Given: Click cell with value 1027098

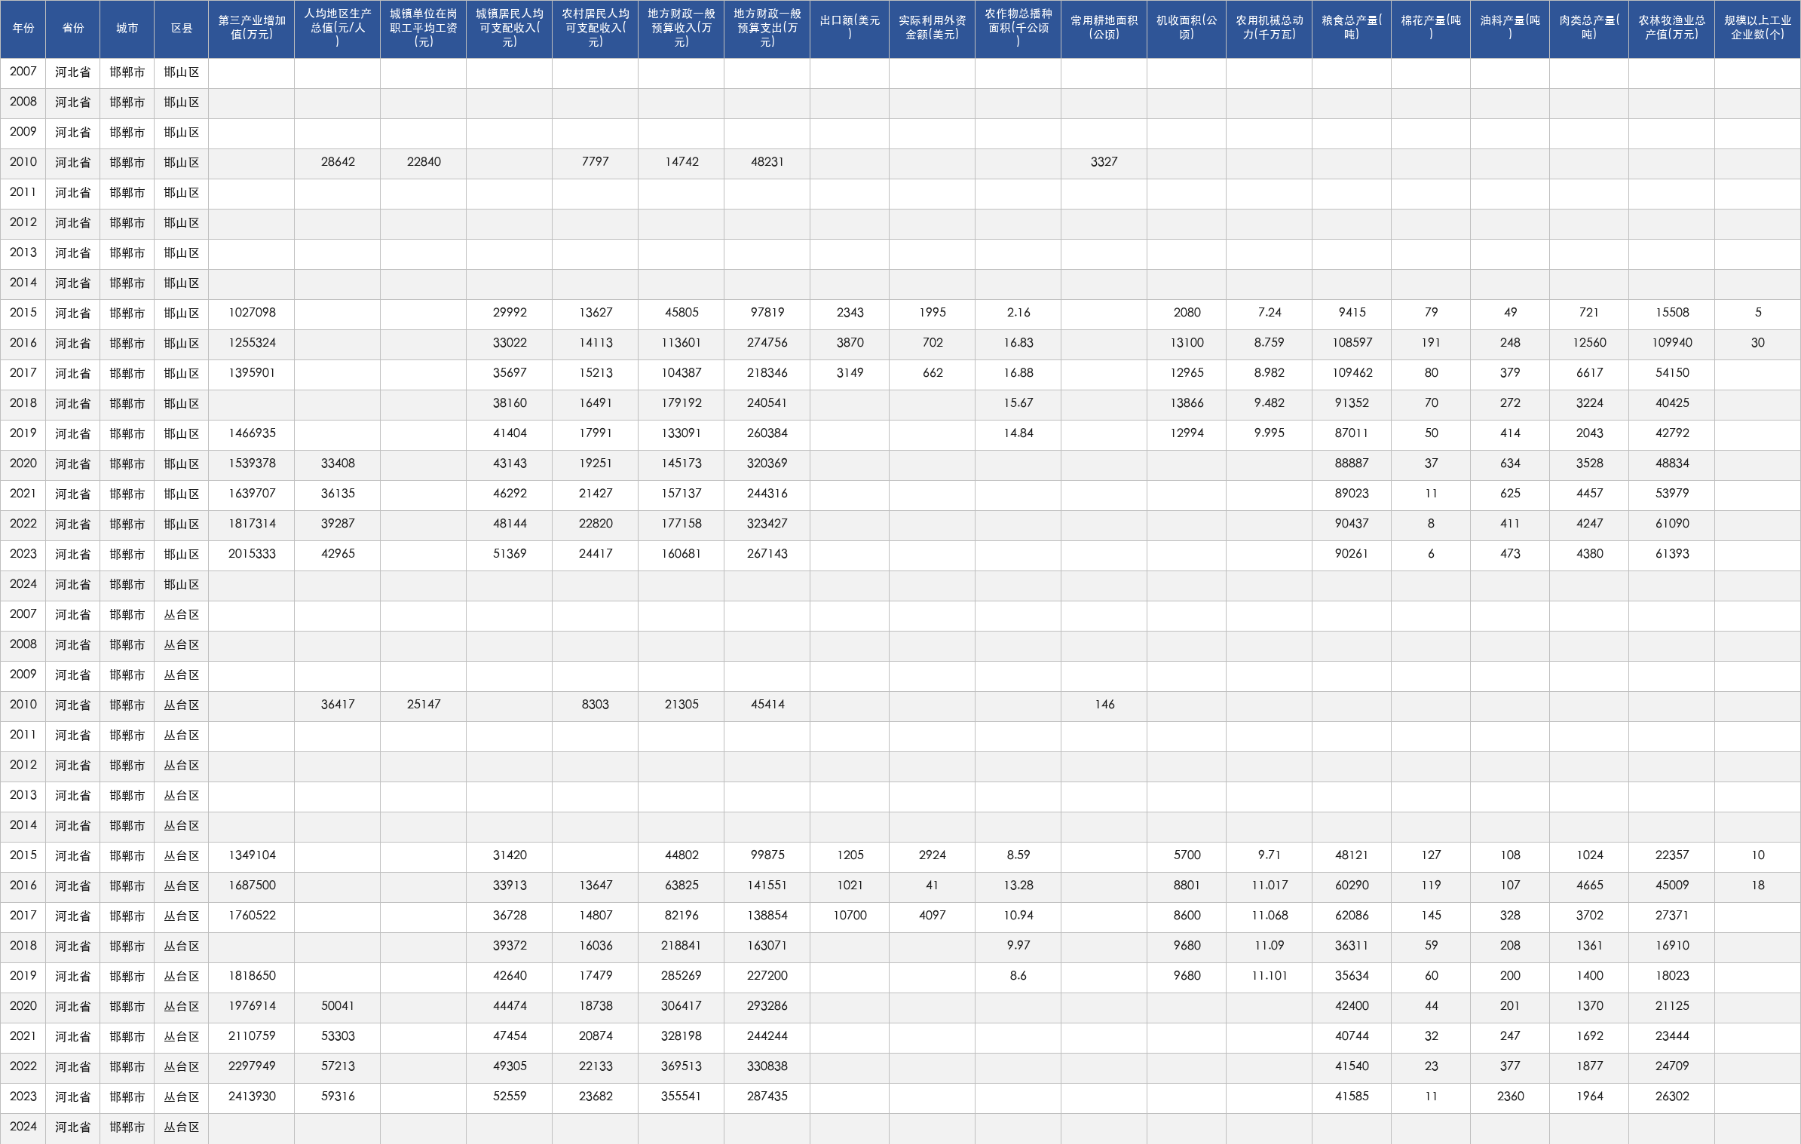Looking at the screenshot, I should point(252,313).
